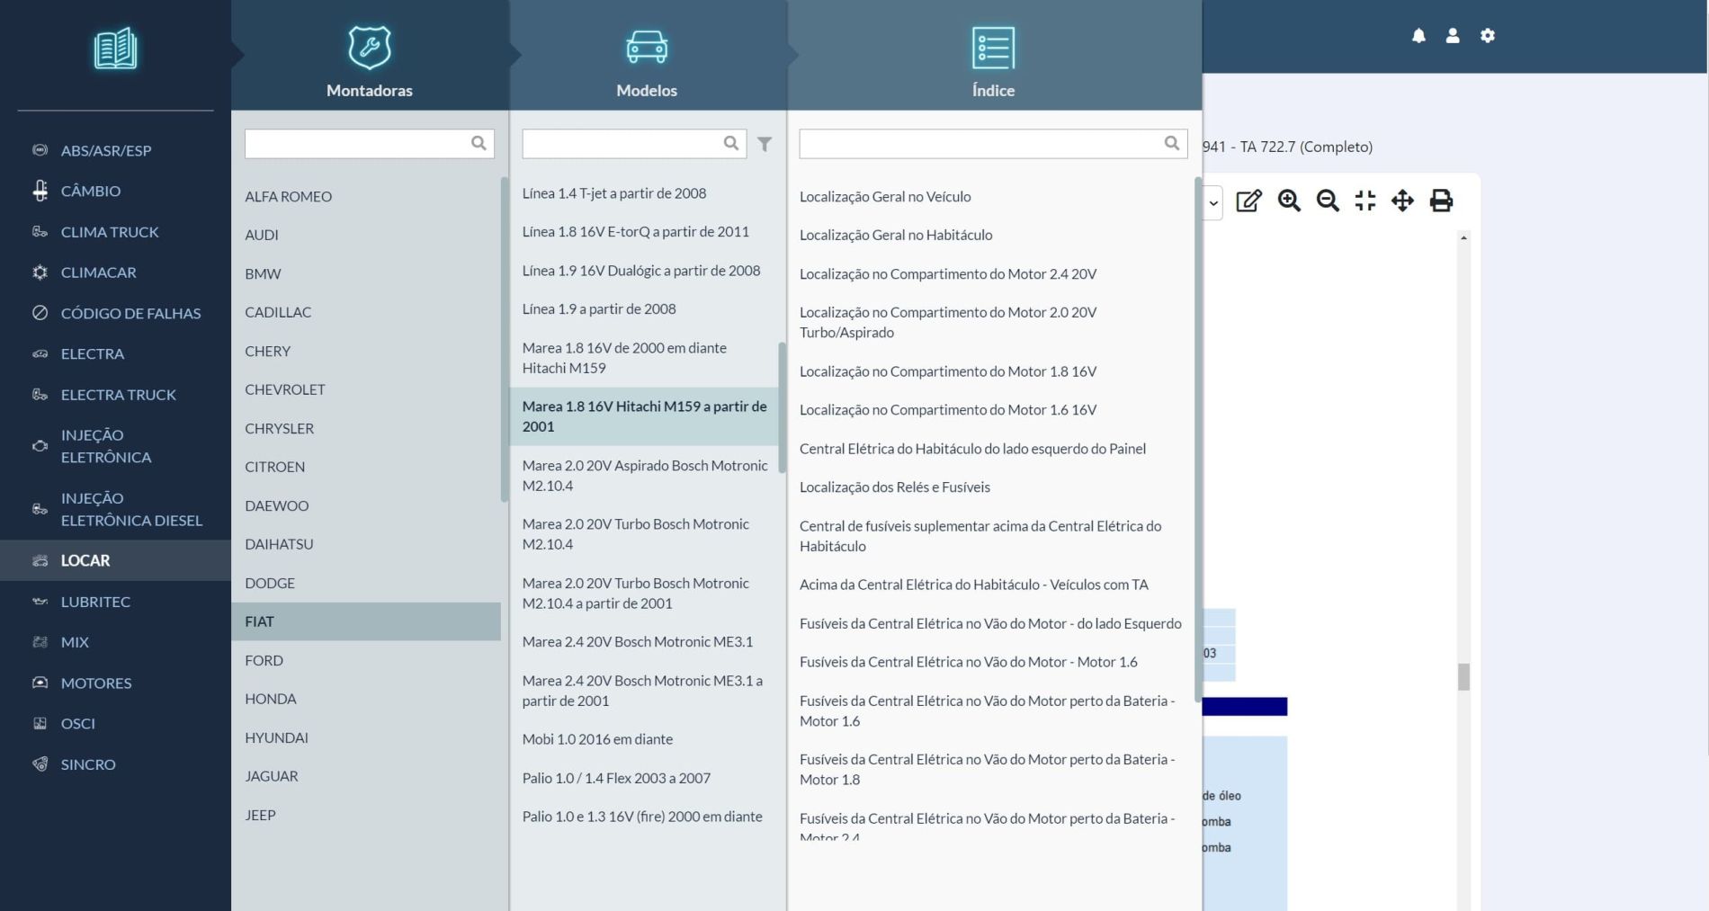Open settings gear icon in header

(x=1488, y=36)
